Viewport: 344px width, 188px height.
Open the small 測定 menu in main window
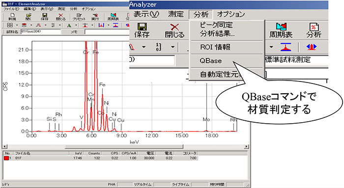click(x=61, y=9)
